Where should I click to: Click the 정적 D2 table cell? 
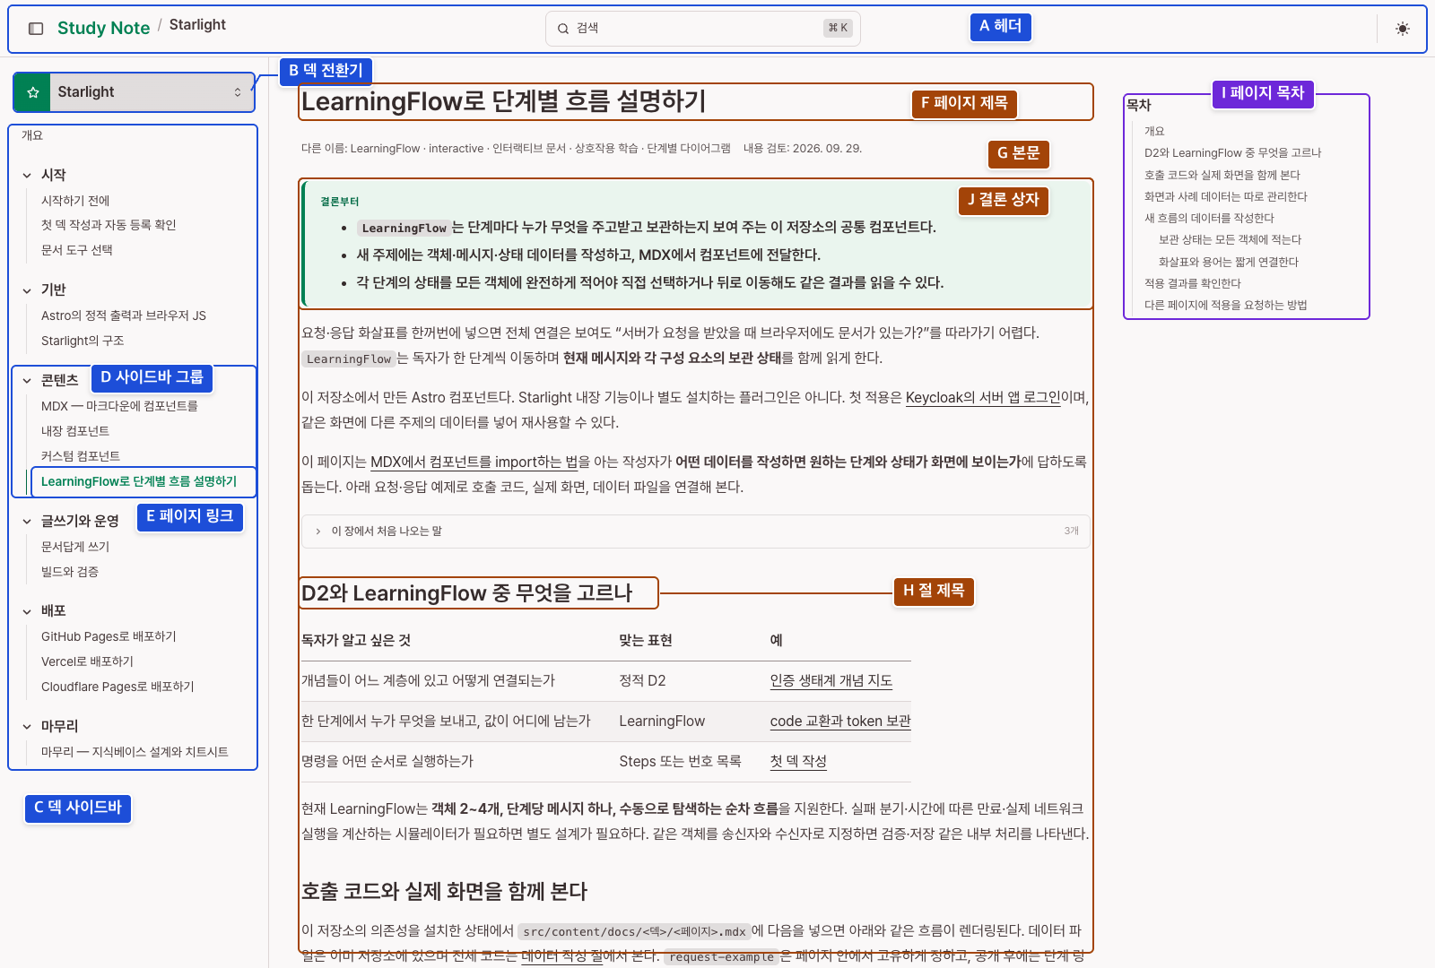642,681
